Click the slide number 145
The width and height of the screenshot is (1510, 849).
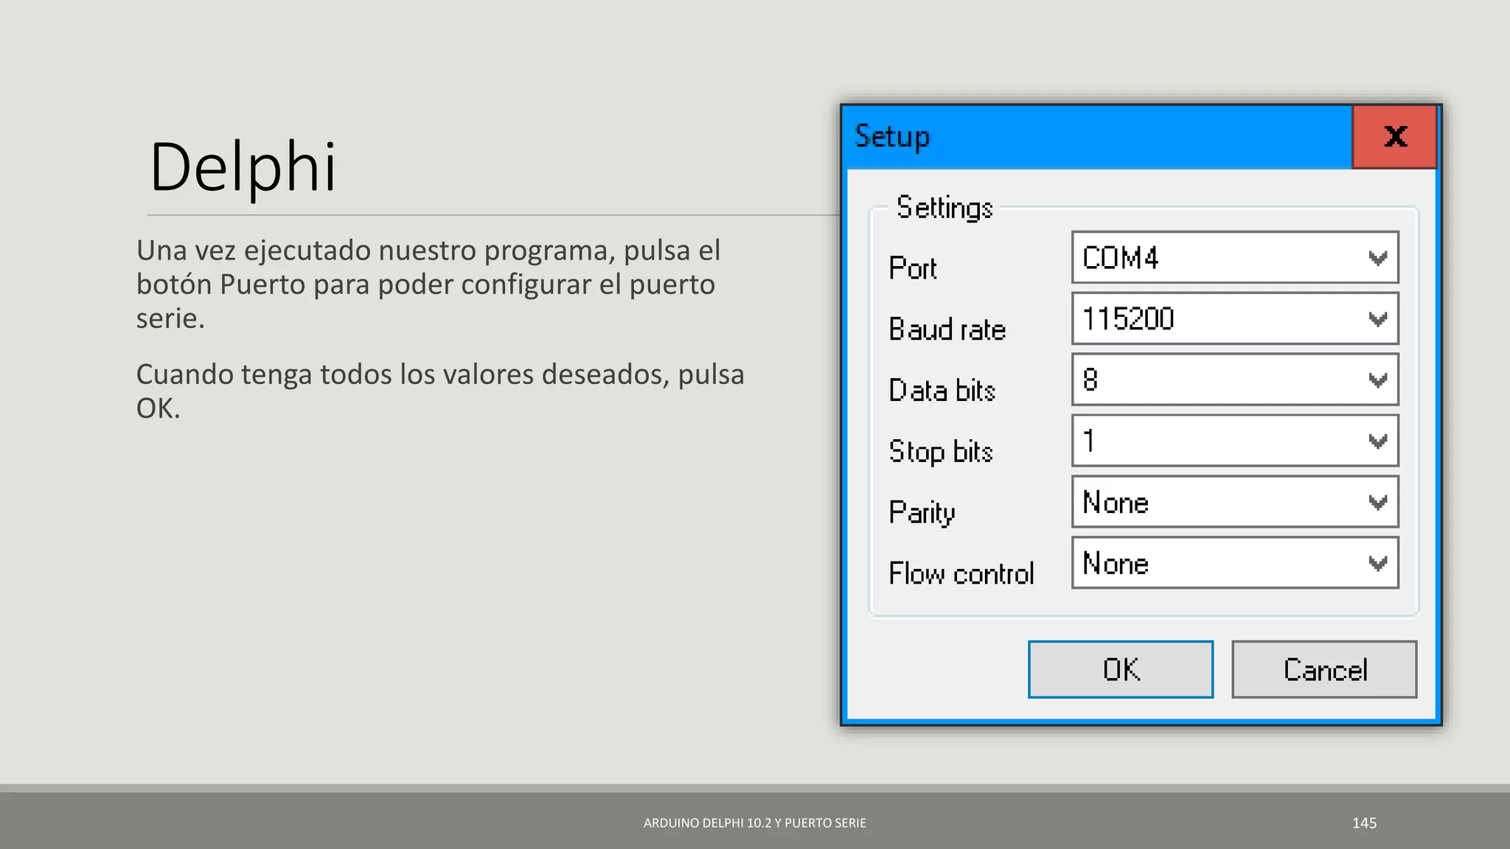(x=1364, y=823)
